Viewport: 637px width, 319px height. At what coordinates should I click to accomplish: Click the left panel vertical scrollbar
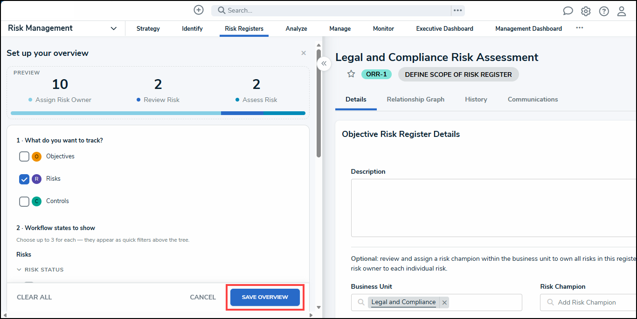pos(318,103)
